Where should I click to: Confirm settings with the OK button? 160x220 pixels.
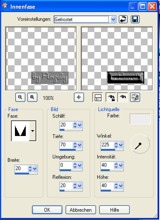[47, 210]
